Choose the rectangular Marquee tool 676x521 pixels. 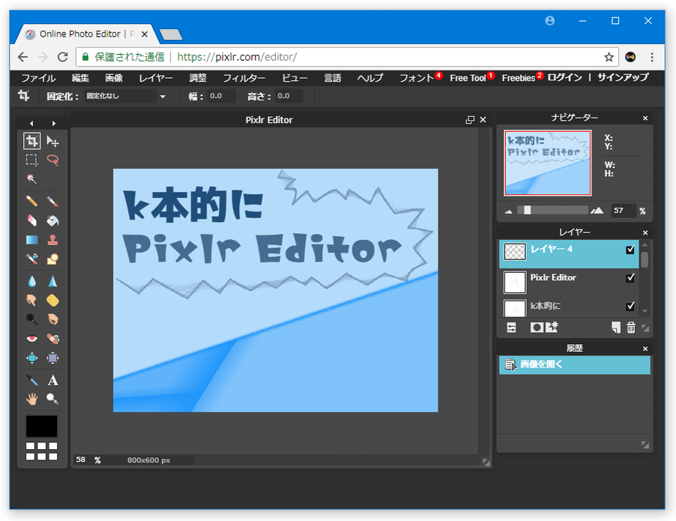coord(31,160)
